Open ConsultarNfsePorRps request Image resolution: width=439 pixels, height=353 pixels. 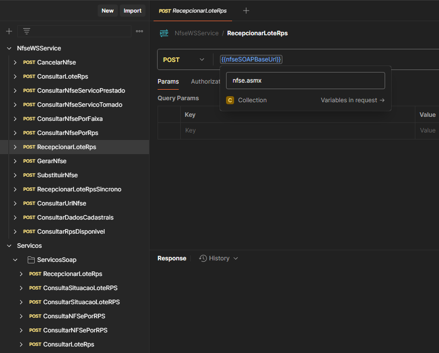[67, 133]
